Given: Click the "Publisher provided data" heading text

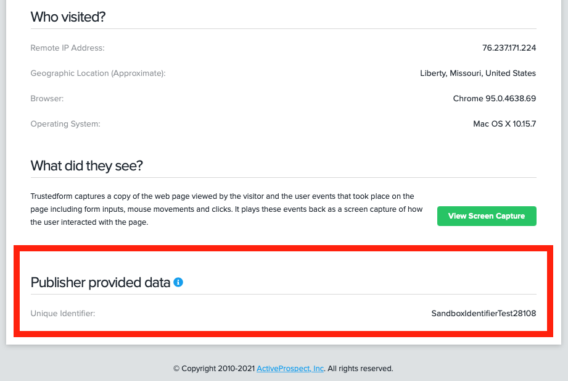Looking at the screenshot, I should tap(101, 283).
